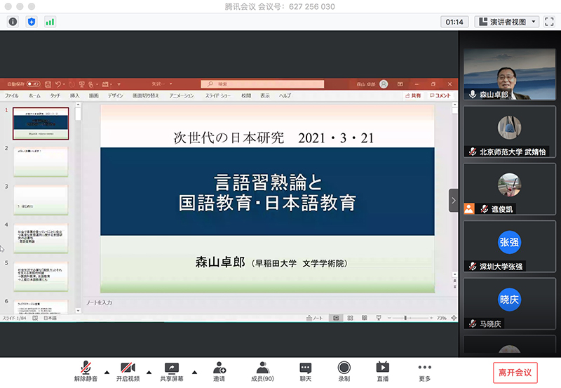Start recording with 录制 button
The width and height of the screenshot is (561, 388).
[x=344, y=371]
